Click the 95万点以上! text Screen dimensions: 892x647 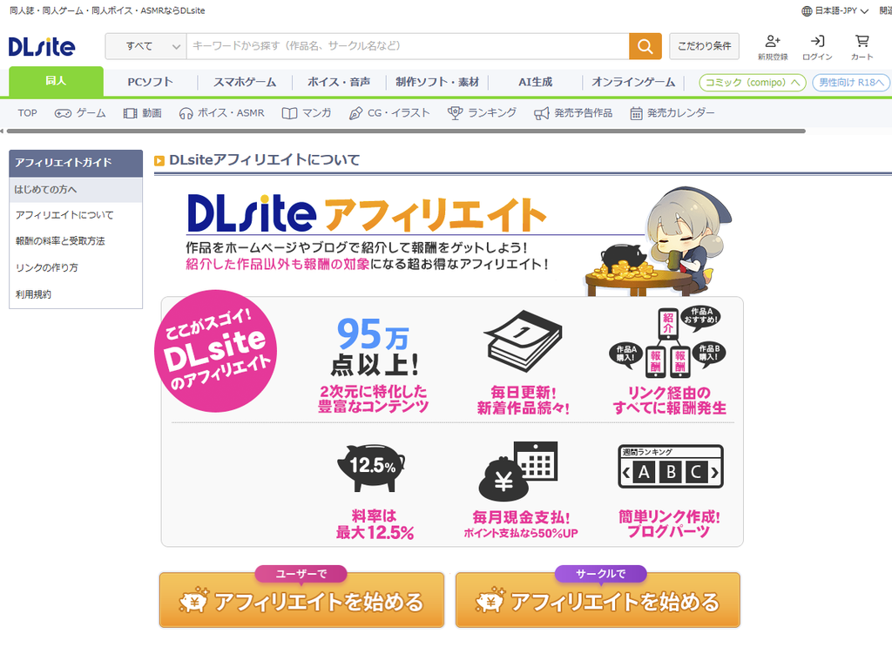[374, 347]
